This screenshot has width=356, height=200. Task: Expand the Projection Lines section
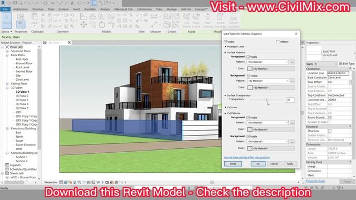click(225, 47)
